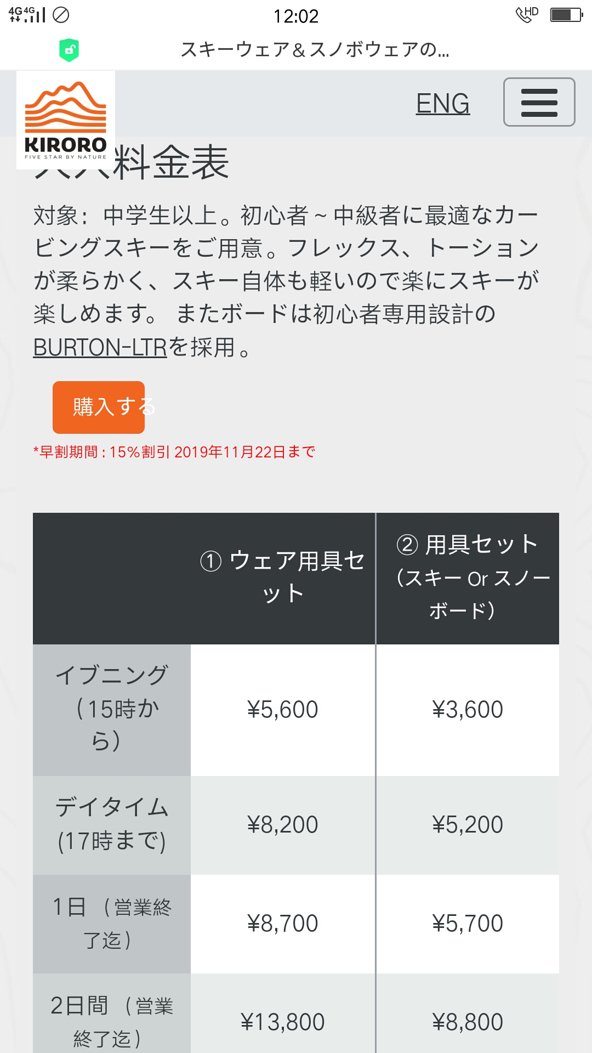The height and width of the screenshot is (1053, 592).
Task: Tap the page title in address bar
Action: [x=315, y=50]
